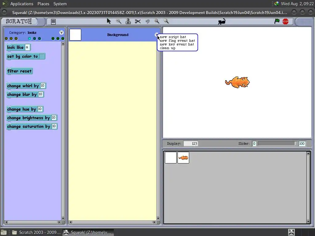Click the black cat icon in the toolbar

tap(222, 22)
